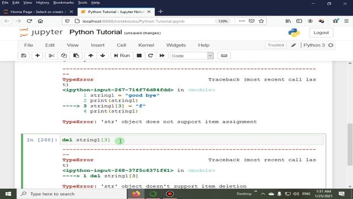Click the Python logo icon
The width and height of the screenshot is (353, 199).
pos(294,33)
